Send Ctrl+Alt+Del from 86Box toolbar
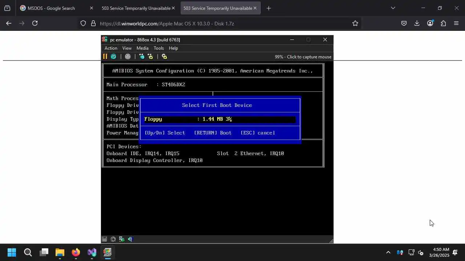This screenshot has width=465, height=261. coord(142,57)
